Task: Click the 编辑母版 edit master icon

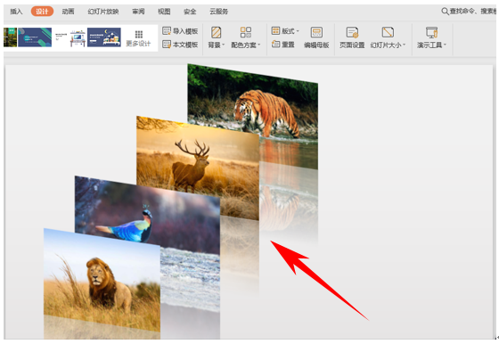Action: pos(316,32)
